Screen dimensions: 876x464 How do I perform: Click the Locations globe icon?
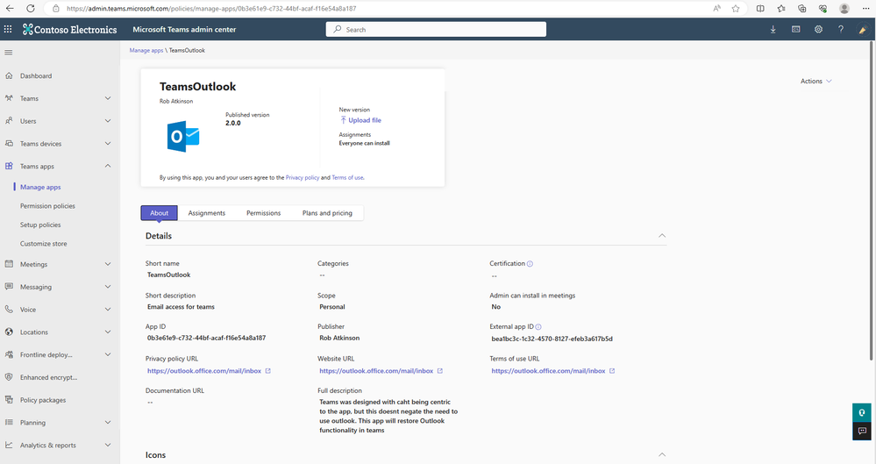9,332
